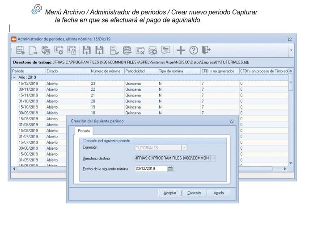The width and height of the screenshot is (313, 231).
Task: Click the Ayuda button in dialog
Action: pos(219,193)
